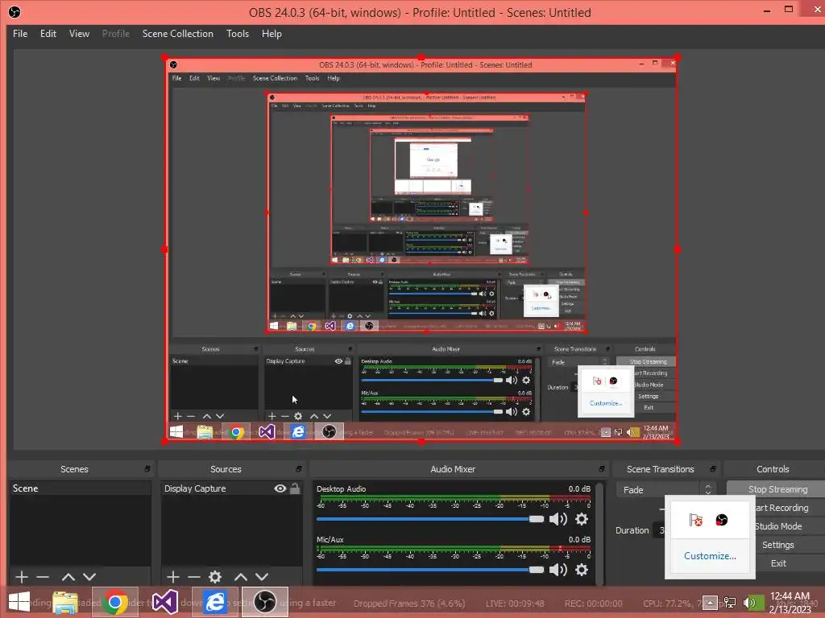Switch to Chrome on taskbar
Viewport: 825px width, 618px height.
pos(115,602)
